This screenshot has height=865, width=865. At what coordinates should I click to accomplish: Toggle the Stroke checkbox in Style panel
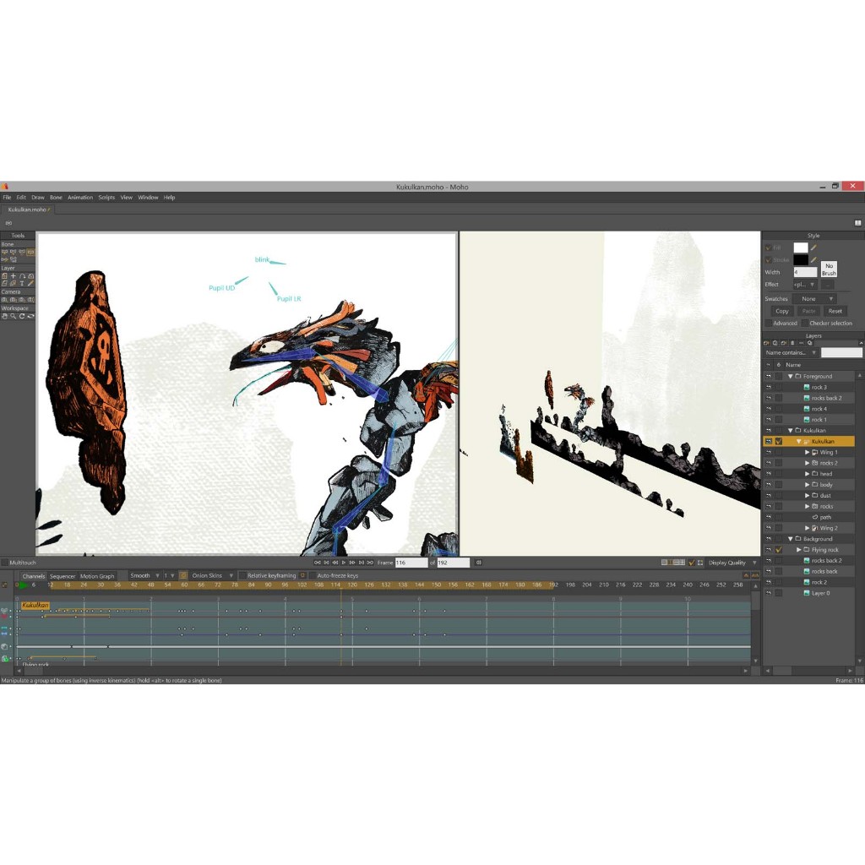[768, 260]
